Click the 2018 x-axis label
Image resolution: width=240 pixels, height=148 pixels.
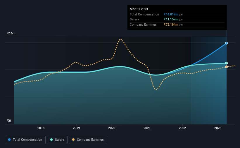coord(41,128)
